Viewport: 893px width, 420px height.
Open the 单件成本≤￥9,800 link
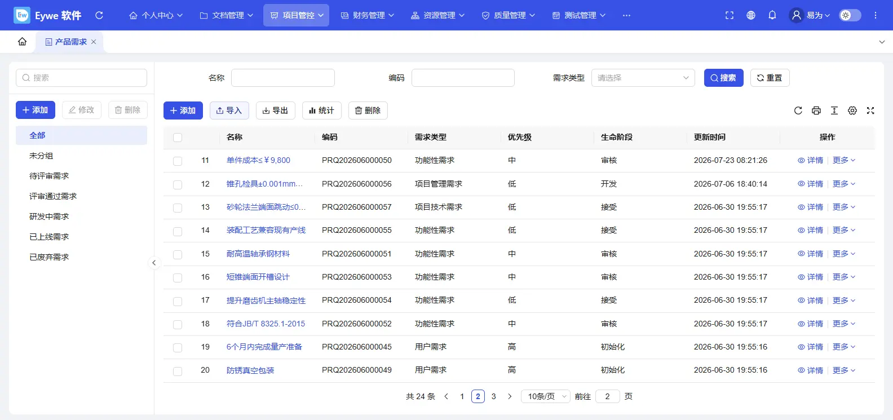[x=258, y=161]
